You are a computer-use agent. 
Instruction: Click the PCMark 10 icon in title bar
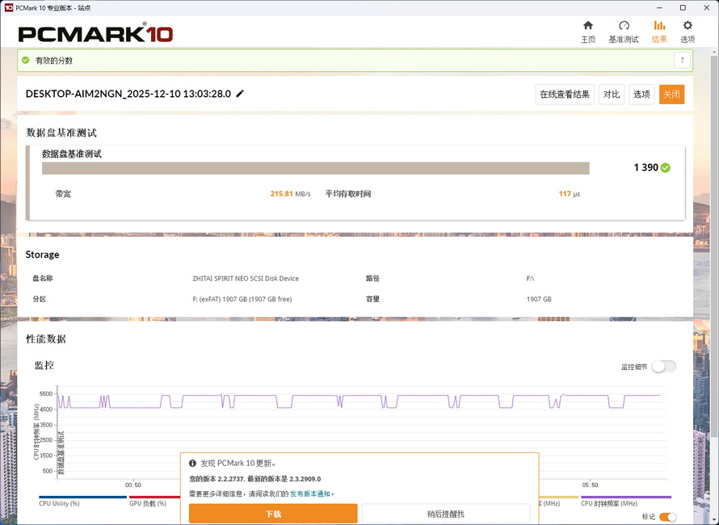point(8,7)
